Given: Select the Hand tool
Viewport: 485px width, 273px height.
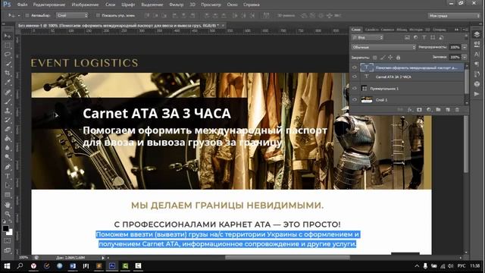Looking at the screenshot, I should coord(8,205).
